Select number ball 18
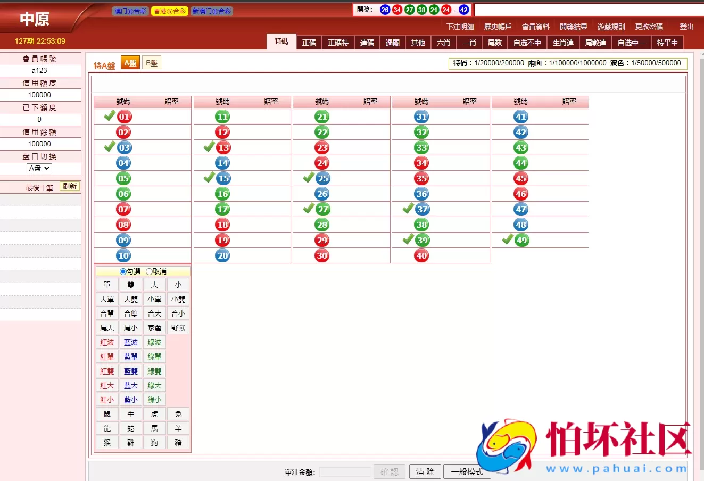This screenshot has width=704, height=481. pyautogui.click(x=223, y=224)
